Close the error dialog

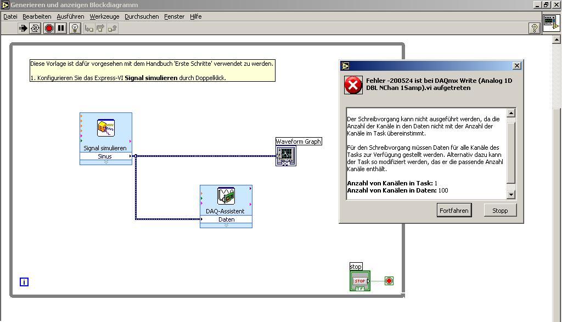pyautogui.click(x=517, y=65)
